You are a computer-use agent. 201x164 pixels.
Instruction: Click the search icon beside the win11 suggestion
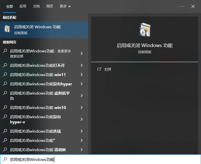[x=5, y=75]
